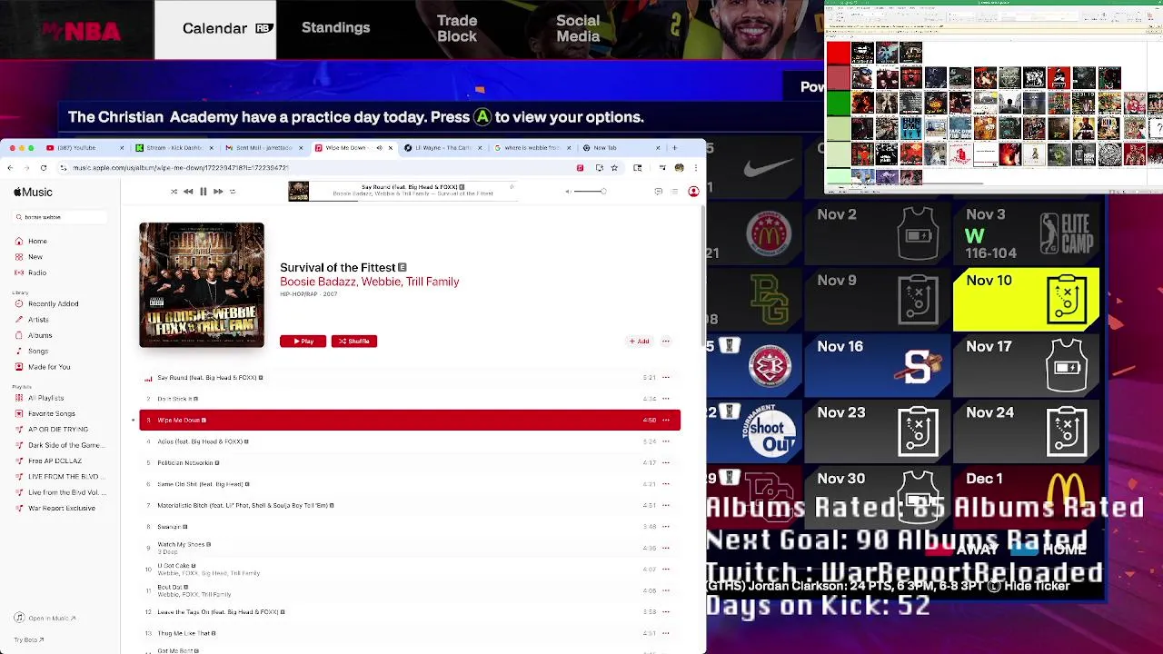Open more options for Wipe Me Down
The image size is (1163, 654).
point(666,421)
